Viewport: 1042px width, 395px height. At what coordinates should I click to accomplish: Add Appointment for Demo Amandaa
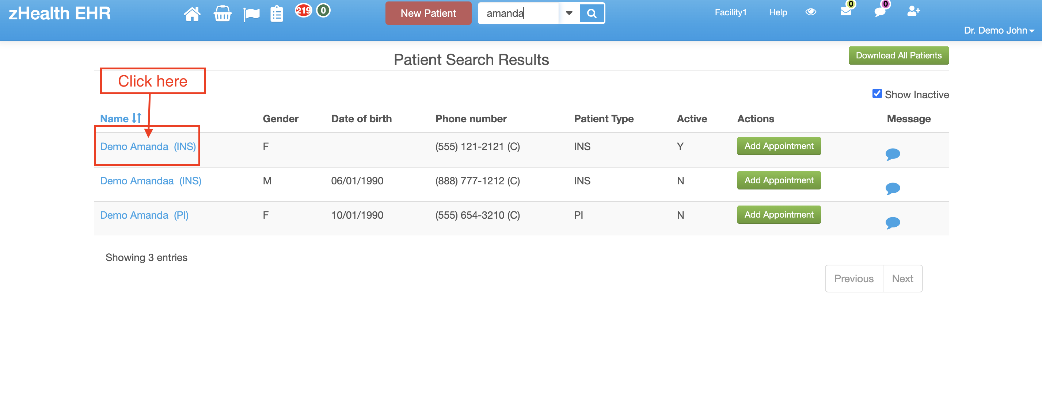click(x=779, y=180)
